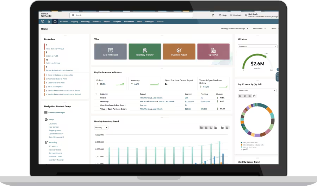Open the Open POs tile
Screen dimensions: 317x186
pyautogui.click(x=213, y=52)
